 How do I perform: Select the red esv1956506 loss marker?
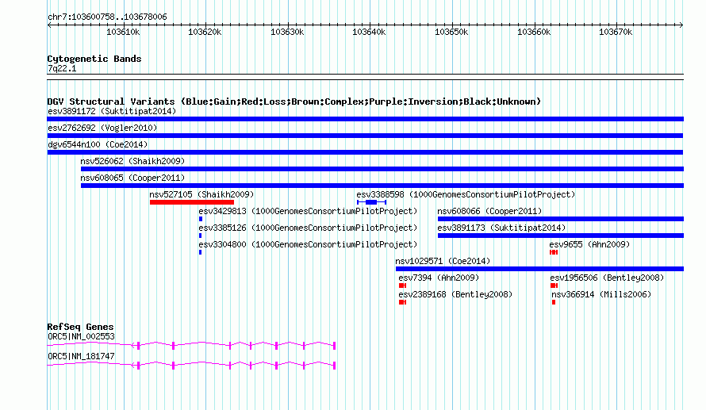554,285
